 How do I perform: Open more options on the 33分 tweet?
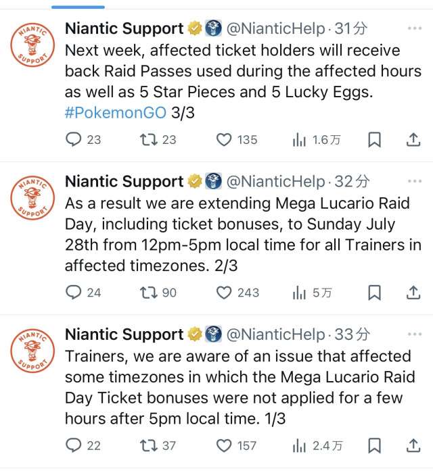point(414,334)
